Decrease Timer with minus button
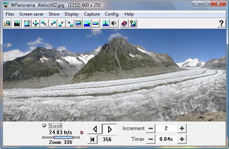This screenshot has width=229, height=149. 151,139
